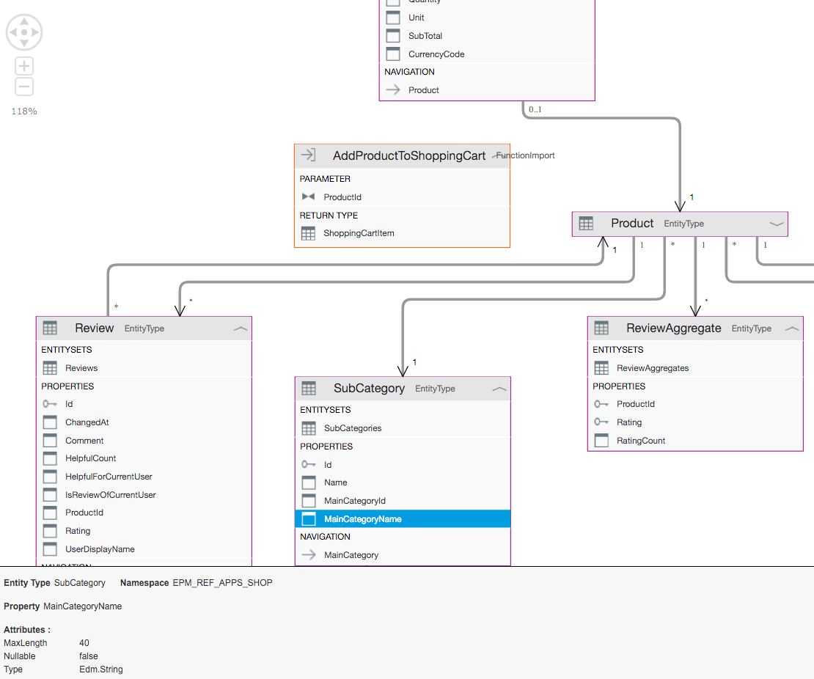Viewport: 814px width, 679px height.
Task: Click the ReviewAggregate entity title
Action: 673,328
